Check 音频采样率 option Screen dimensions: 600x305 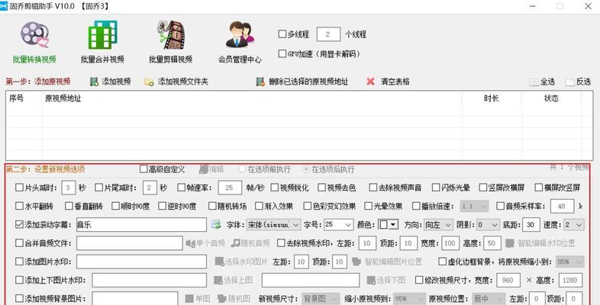501,206
